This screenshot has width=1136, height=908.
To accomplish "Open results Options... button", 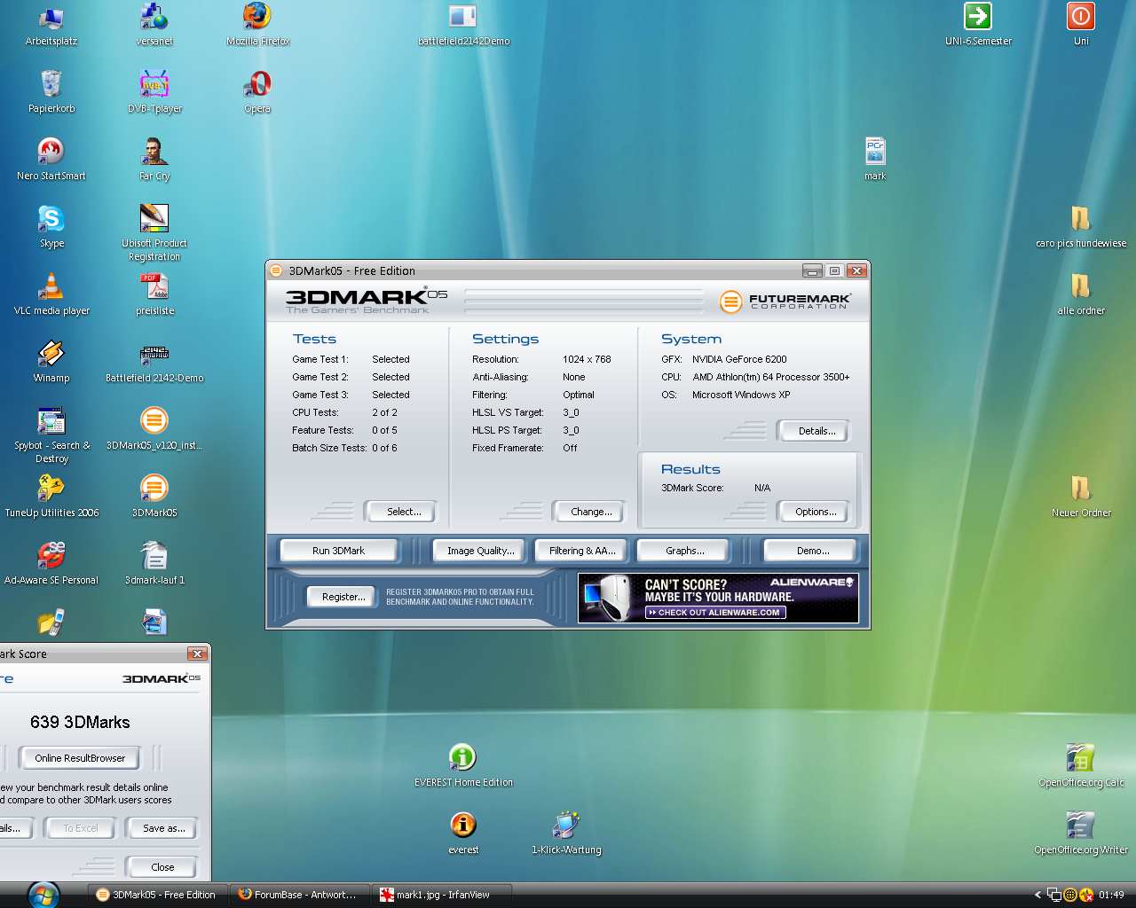I will 816,512.
